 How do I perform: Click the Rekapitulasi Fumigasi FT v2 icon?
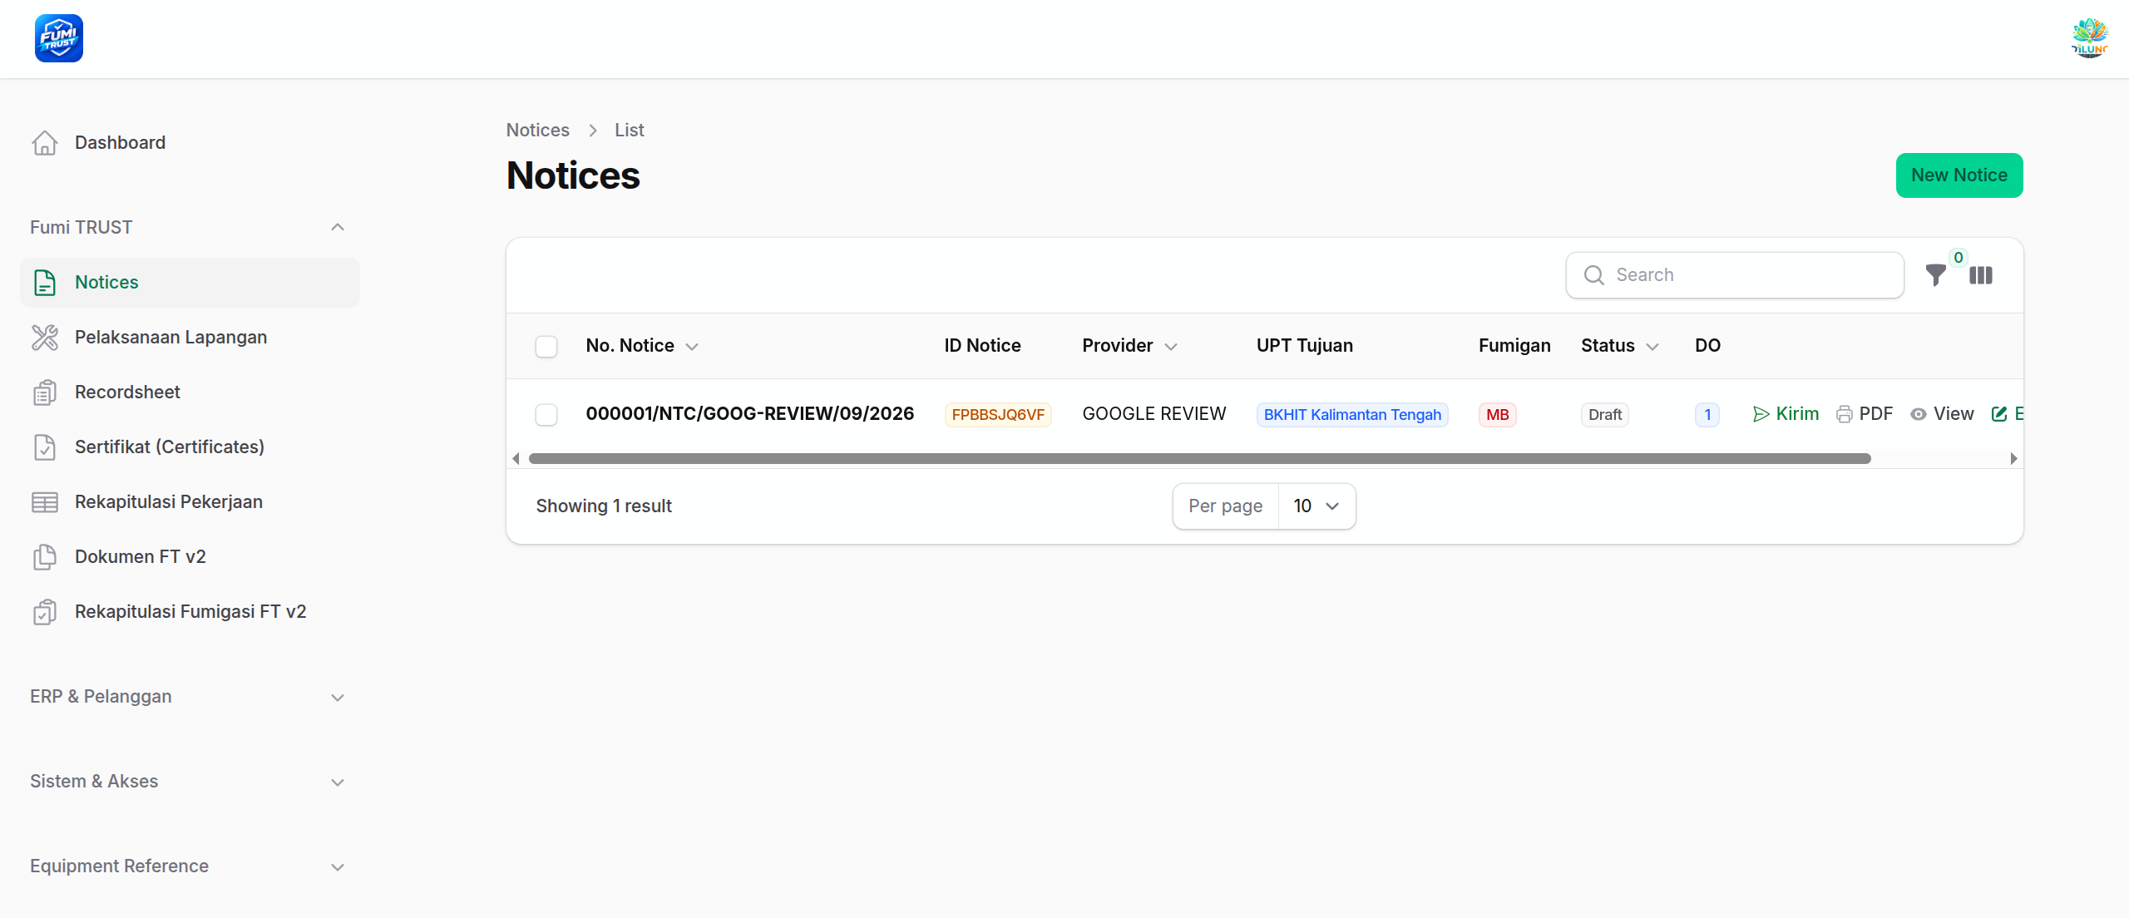point(45,612)
